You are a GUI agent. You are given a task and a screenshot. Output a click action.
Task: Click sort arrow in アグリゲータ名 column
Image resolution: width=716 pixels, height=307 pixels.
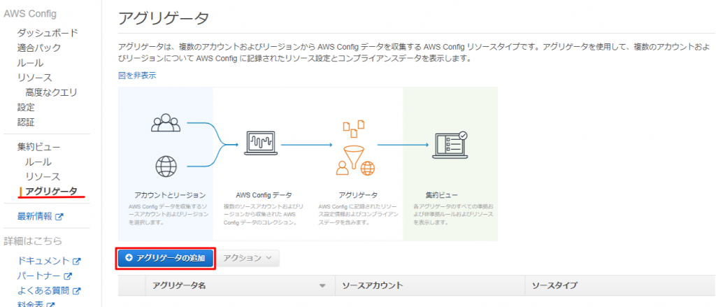[322, 286]
